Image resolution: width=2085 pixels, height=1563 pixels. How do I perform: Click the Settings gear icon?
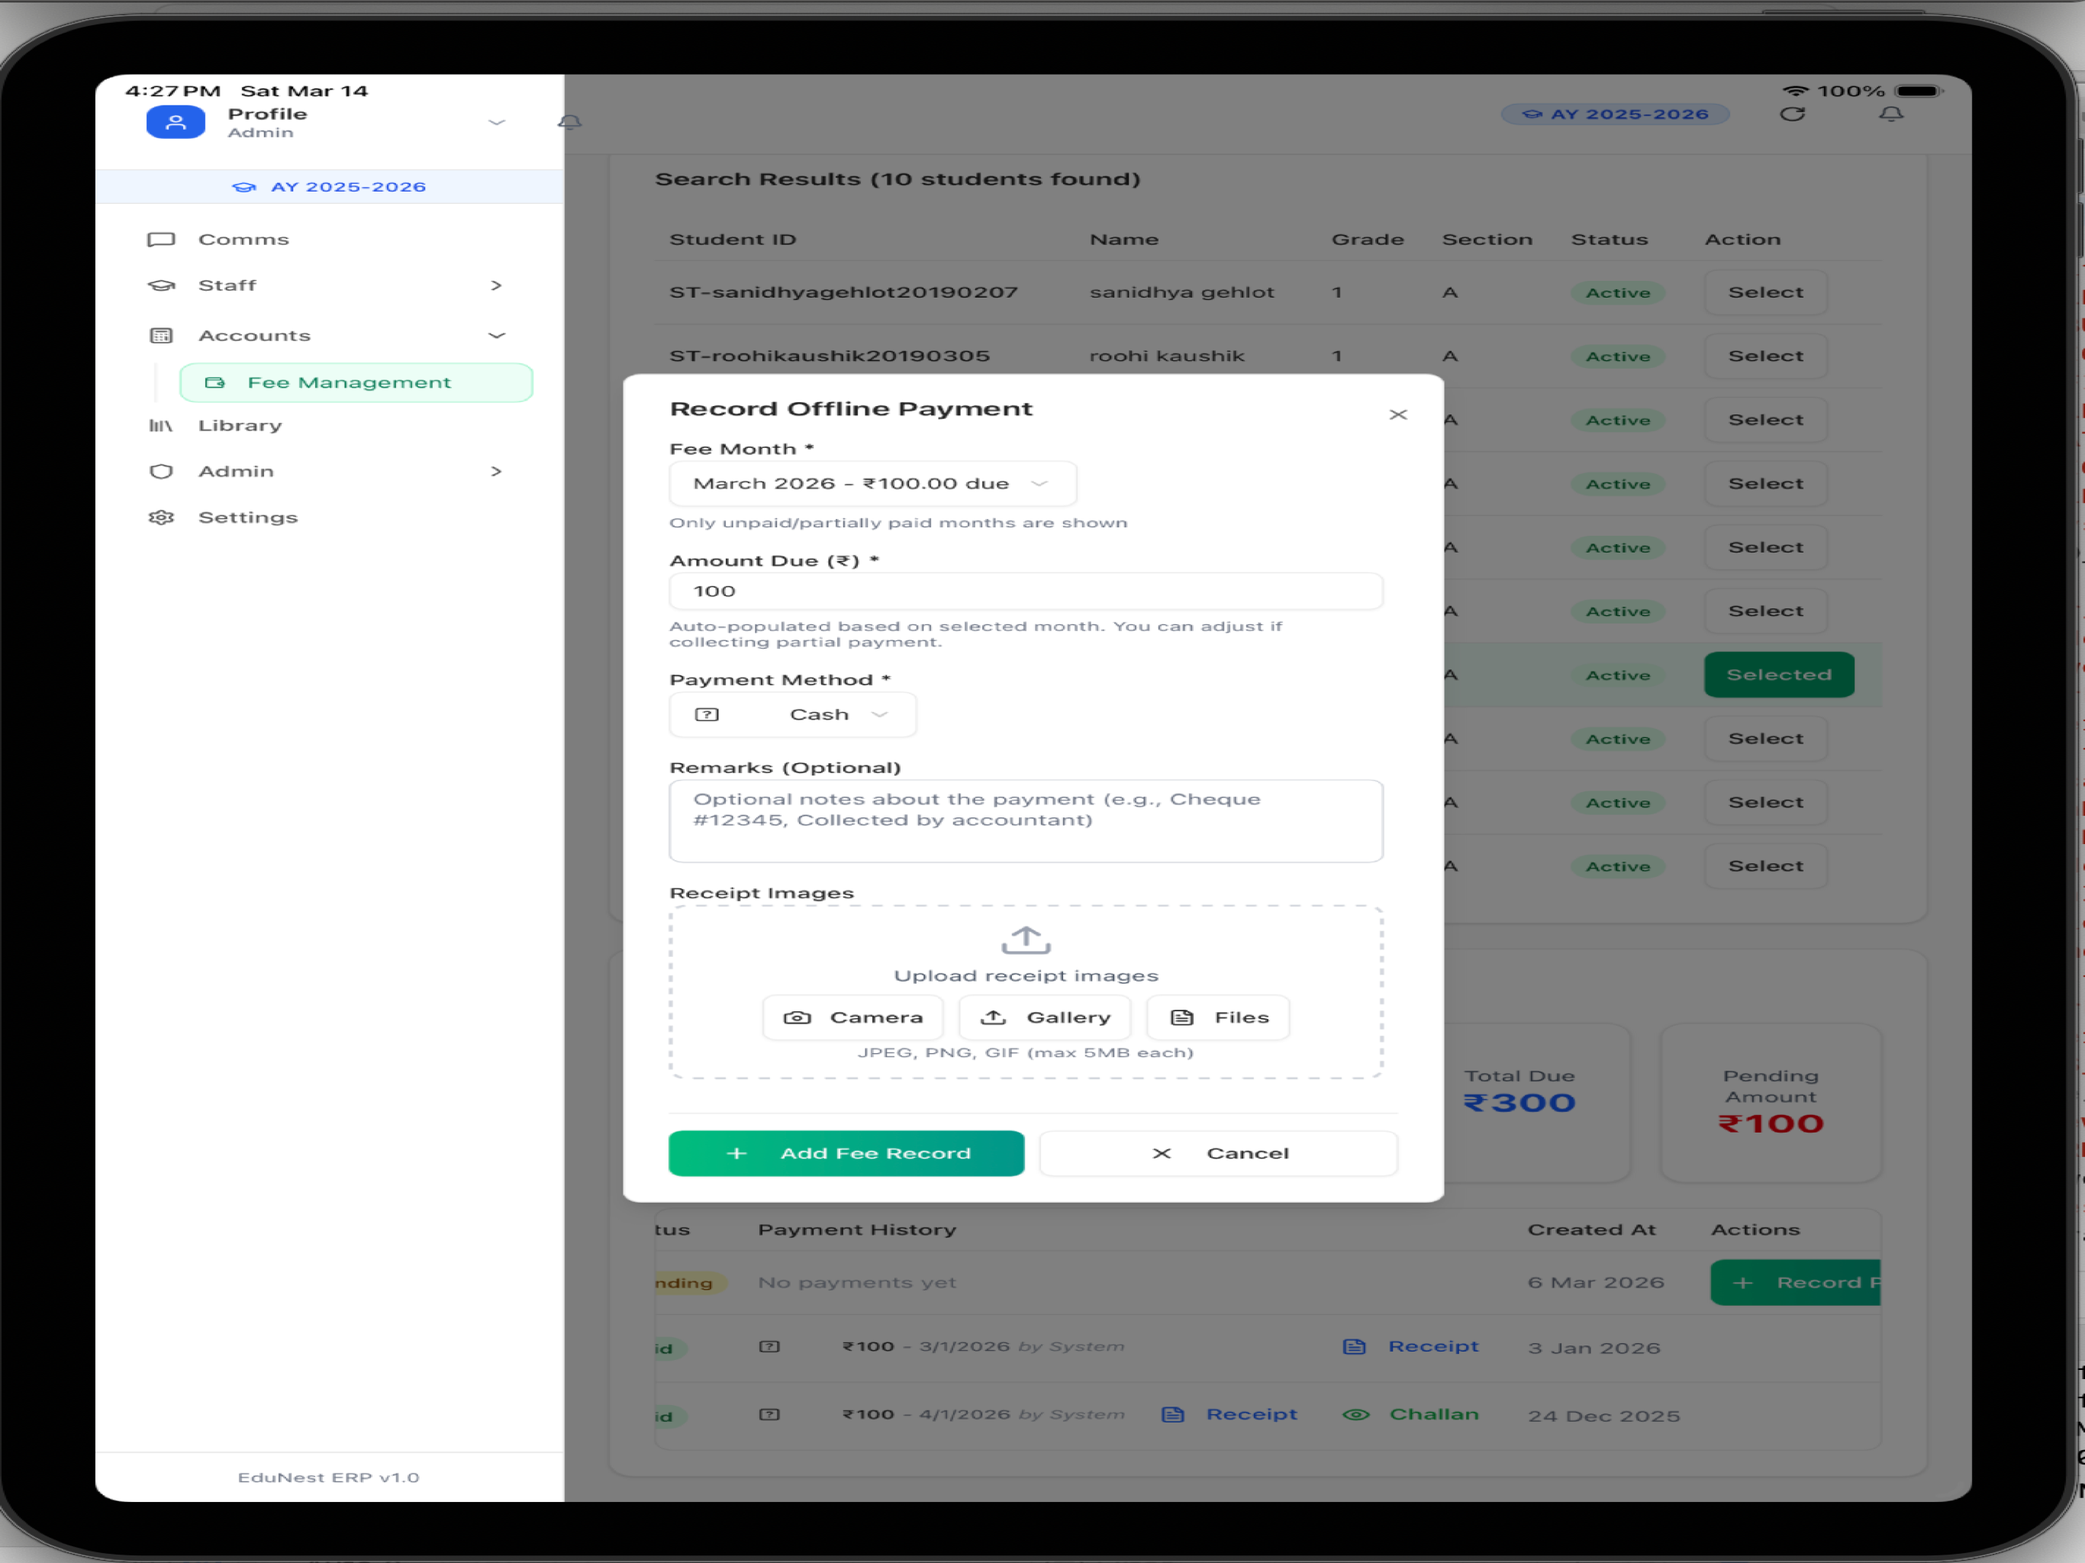[x=161, y=517]
